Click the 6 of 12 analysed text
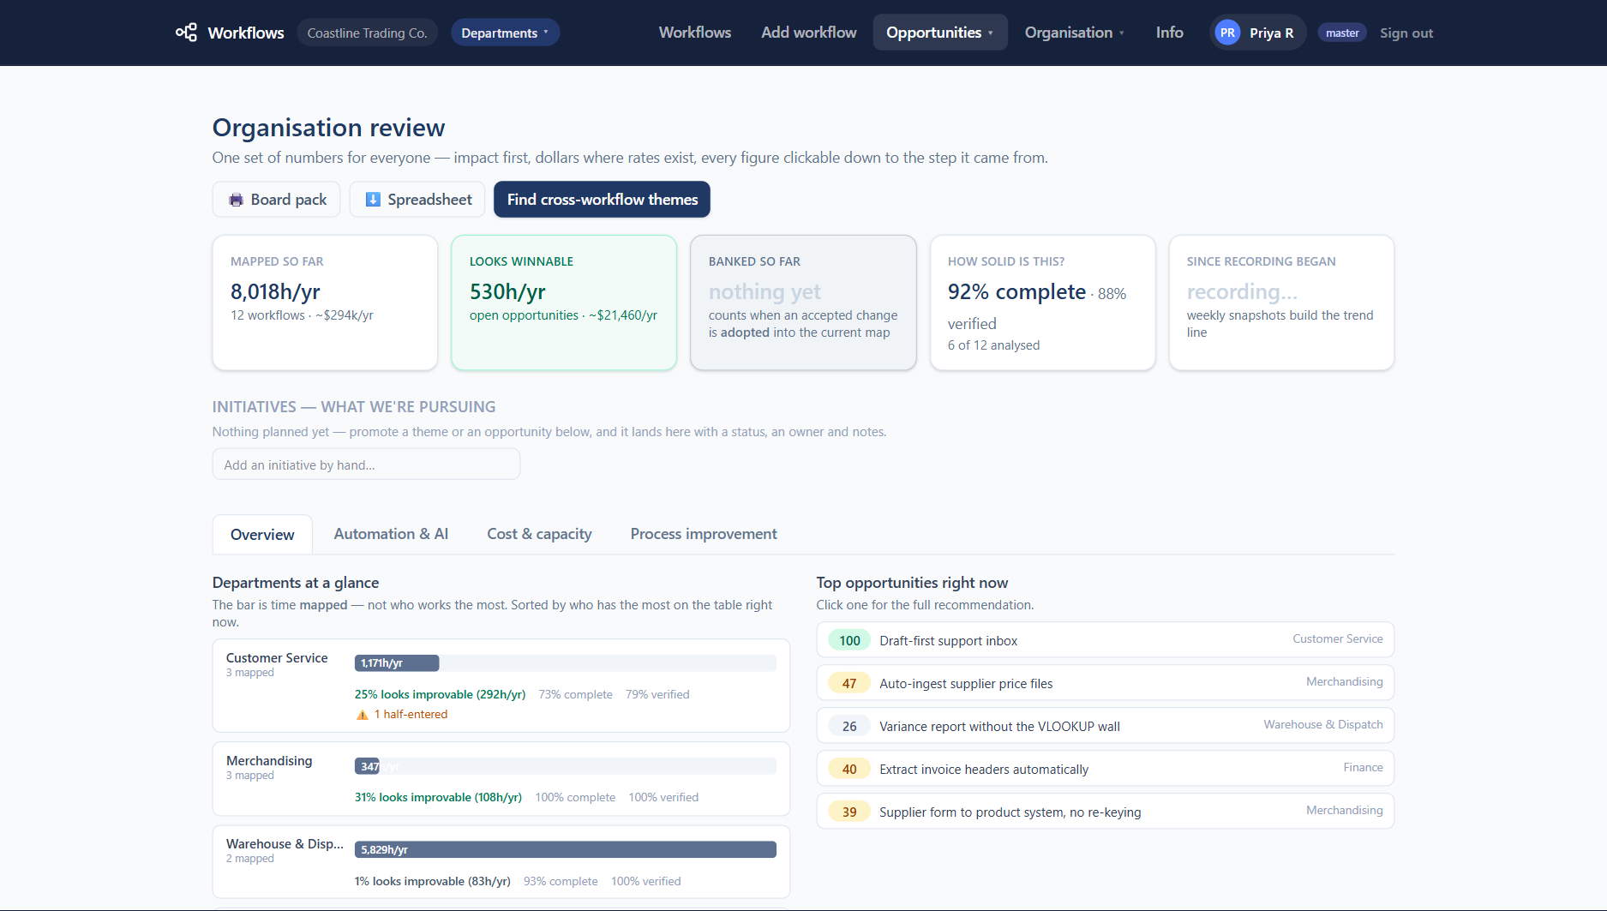This screenshot has height=911, width=1607. coord(993,345)
